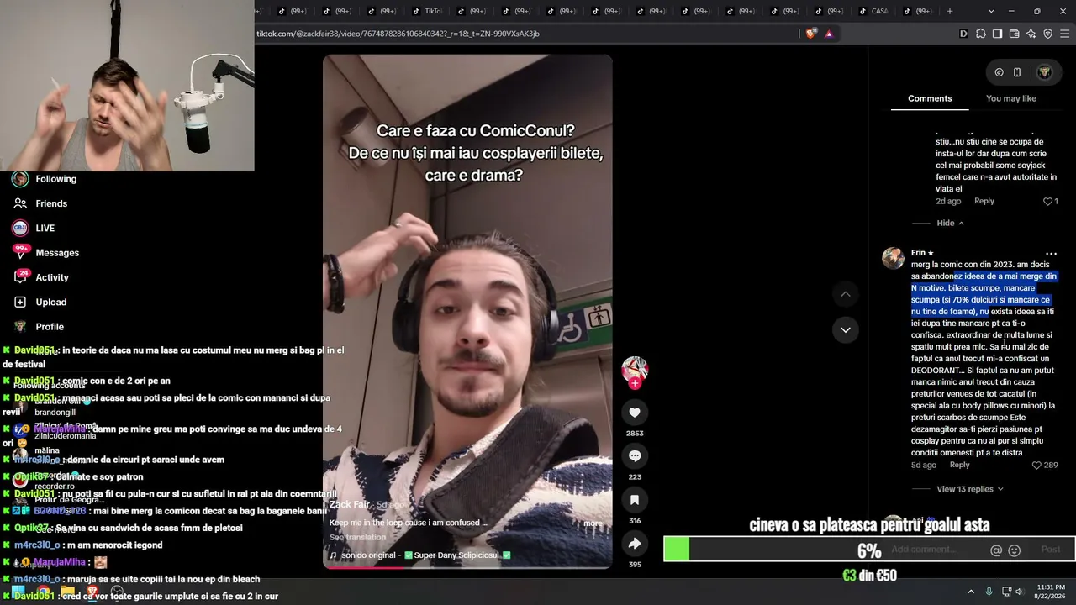Screen dimensions: 1076x605
Task: Like the TikTok video with the heart icon
Action: coord(635,412)
